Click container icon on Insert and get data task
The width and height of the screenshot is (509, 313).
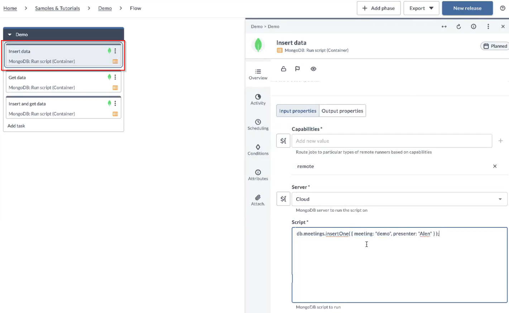click(x=115, y=114)
